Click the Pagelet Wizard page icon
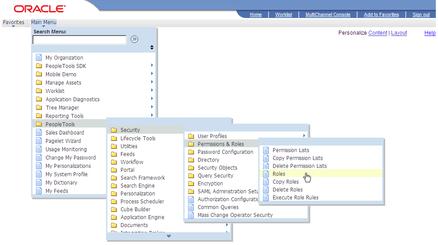The height and width of the screenshot is (245, 438). click(x=39, y=141)
